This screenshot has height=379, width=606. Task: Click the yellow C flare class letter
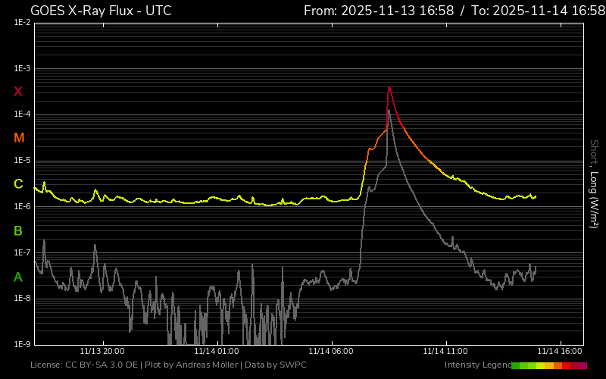point(18,184)
